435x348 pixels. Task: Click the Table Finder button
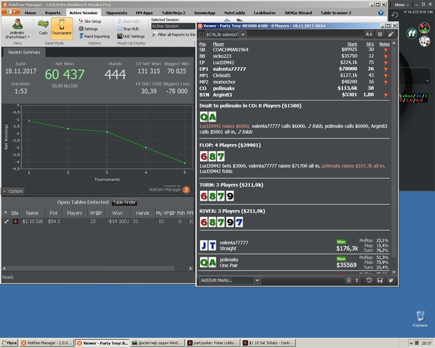click(x=124, y=203)
